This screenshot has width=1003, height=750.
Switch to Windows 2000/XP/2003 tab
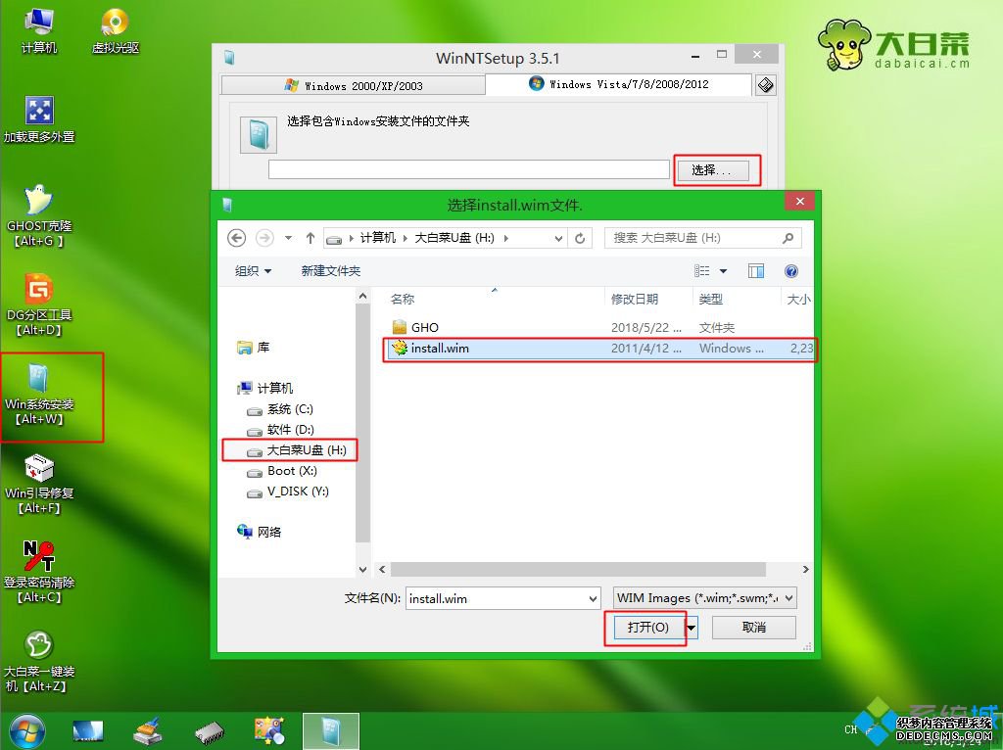tap(353, 86)
